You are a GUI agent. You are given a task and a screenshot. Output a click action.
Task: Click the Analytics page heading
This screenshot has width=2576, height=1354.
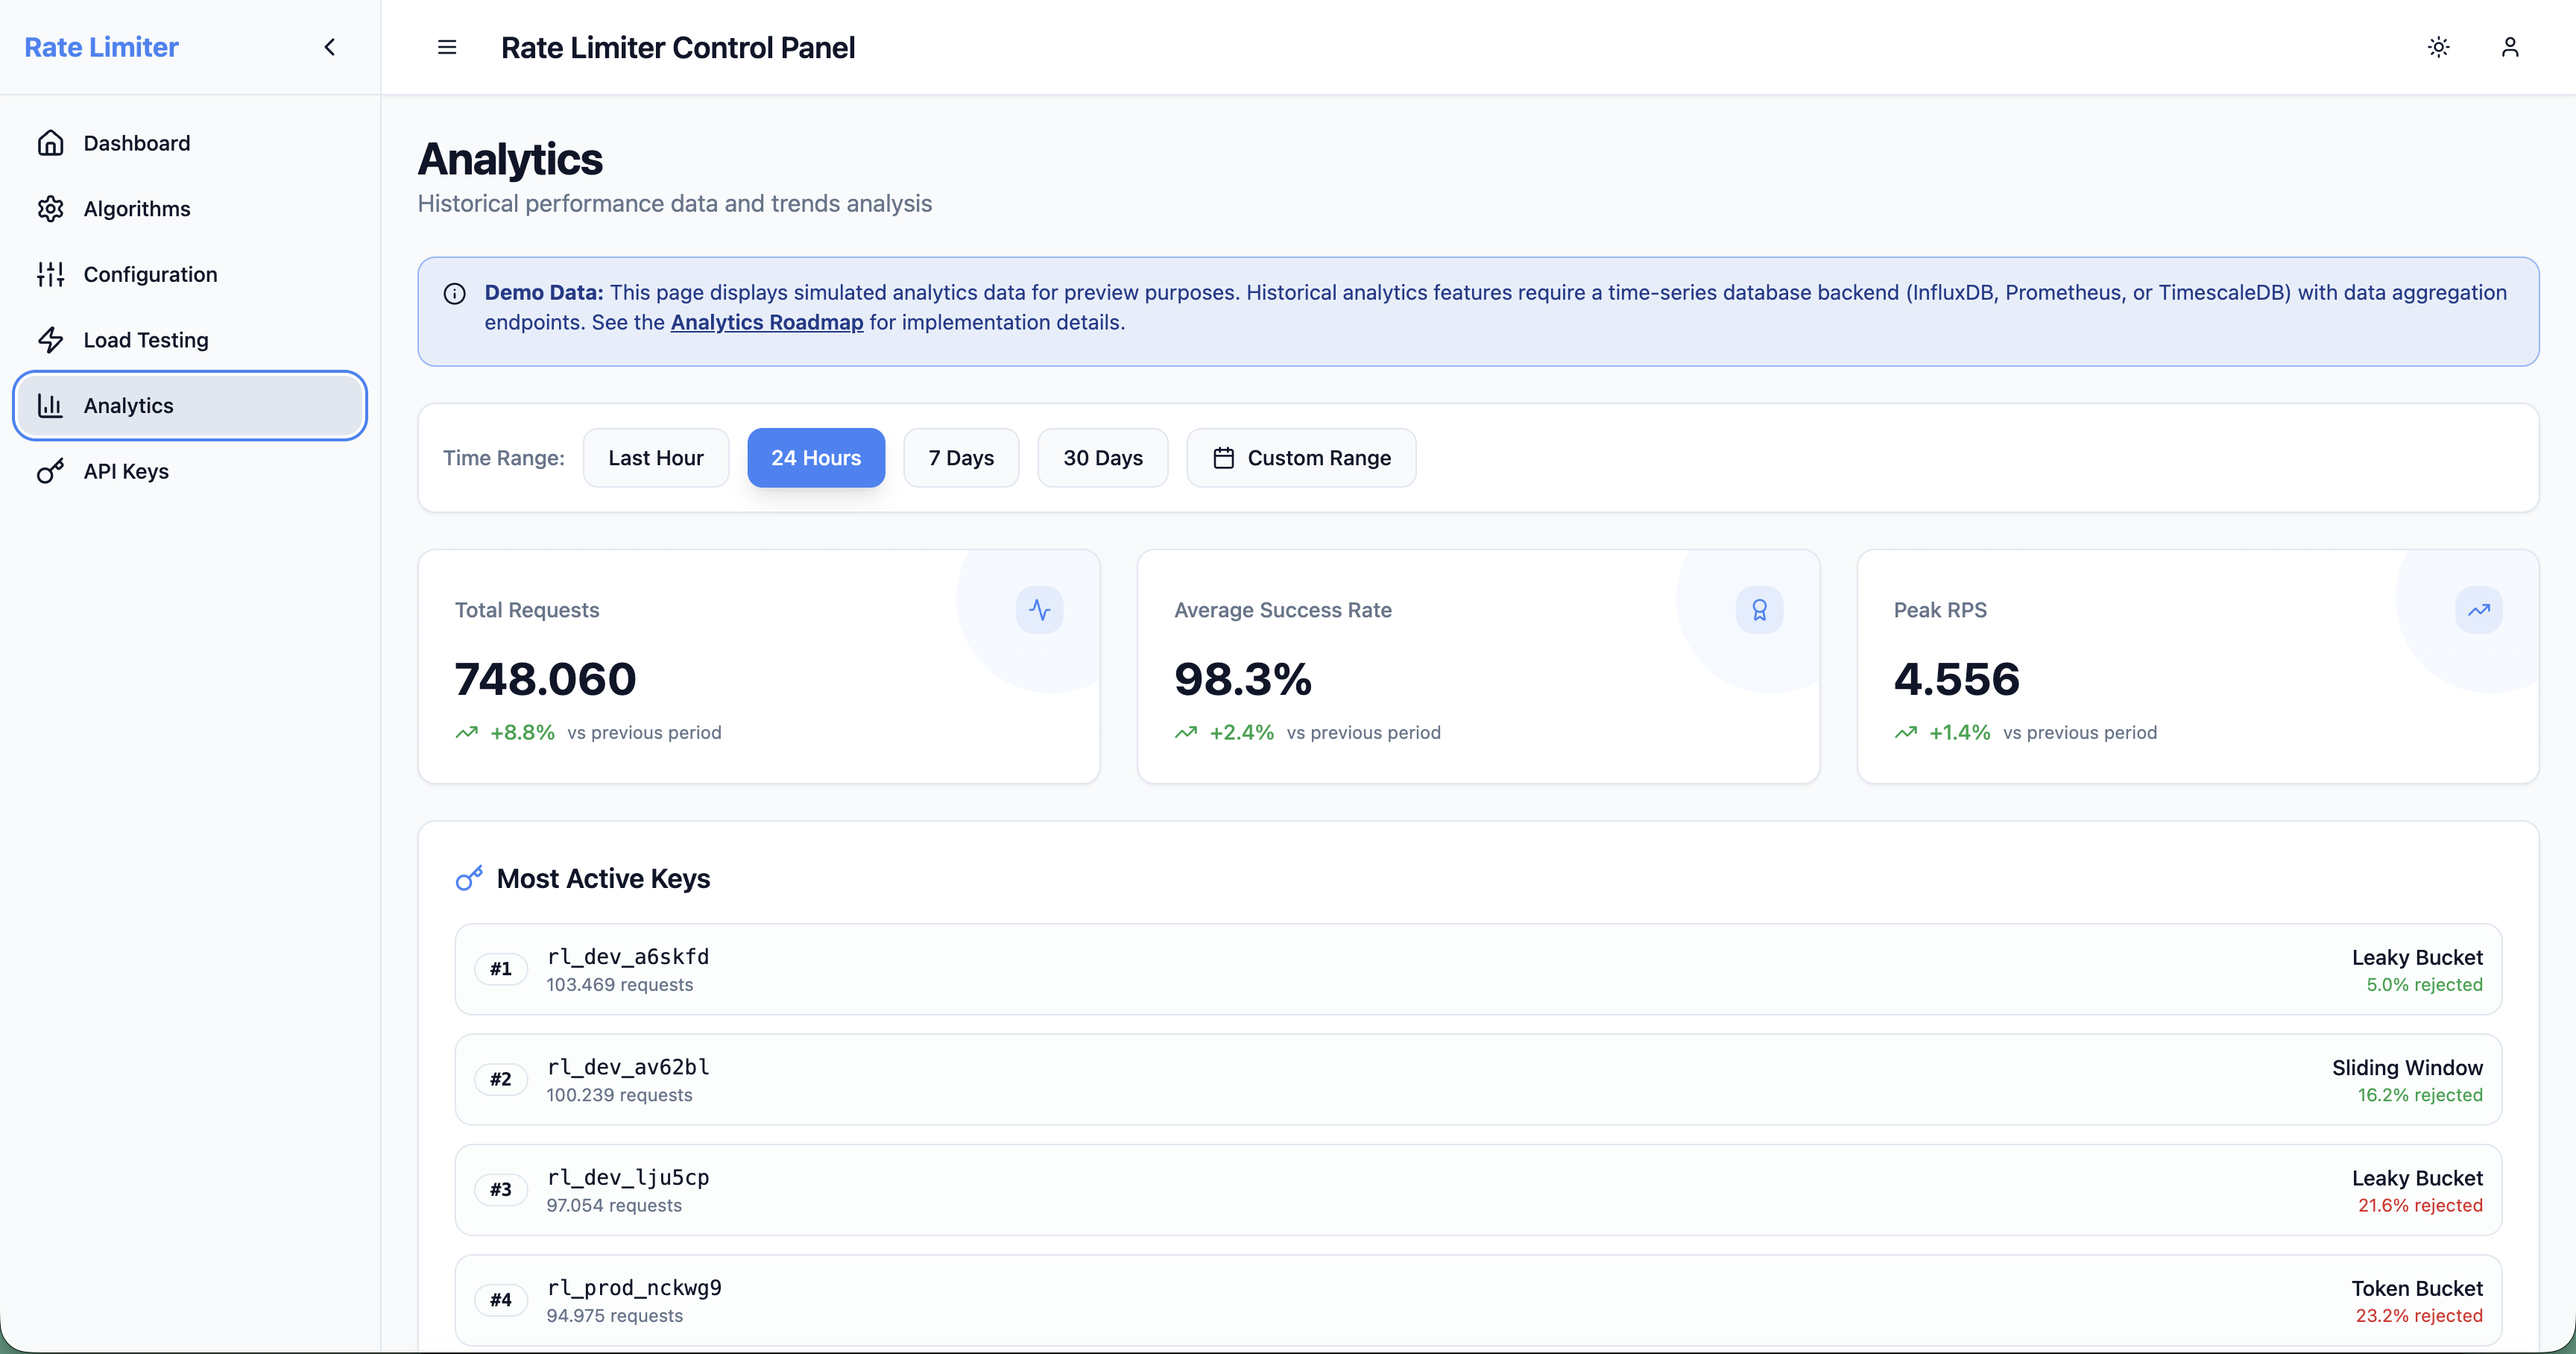tap(510, 160)
